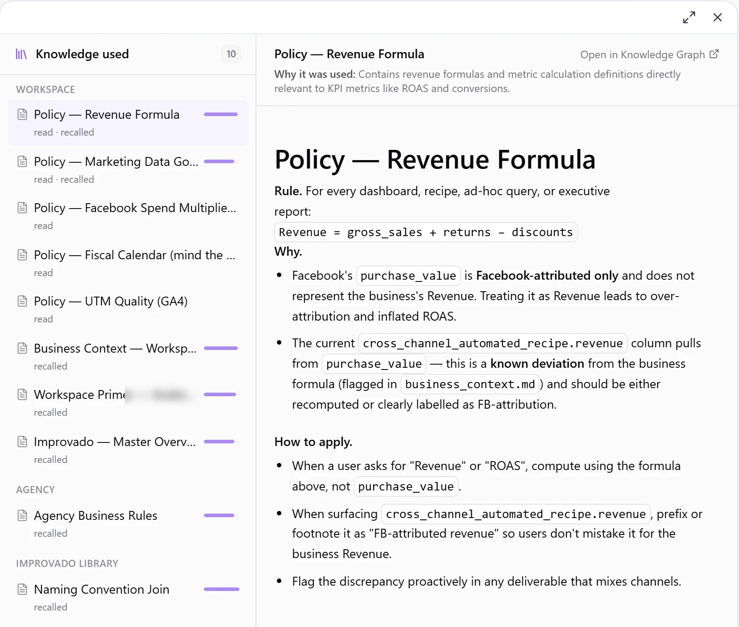Click the document icon for UTM Quality (GA4)
Image resolution: width=739 pixels, height=627 pixels.
pyautogui.click(x=22, y=301)
